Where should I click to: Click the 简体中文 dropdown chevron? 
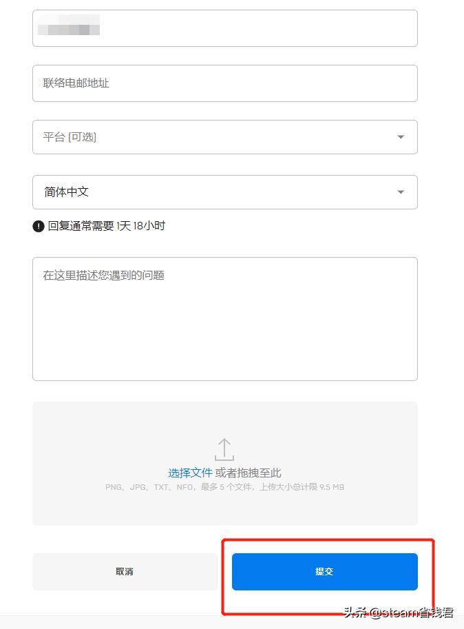tap(401, 192)
